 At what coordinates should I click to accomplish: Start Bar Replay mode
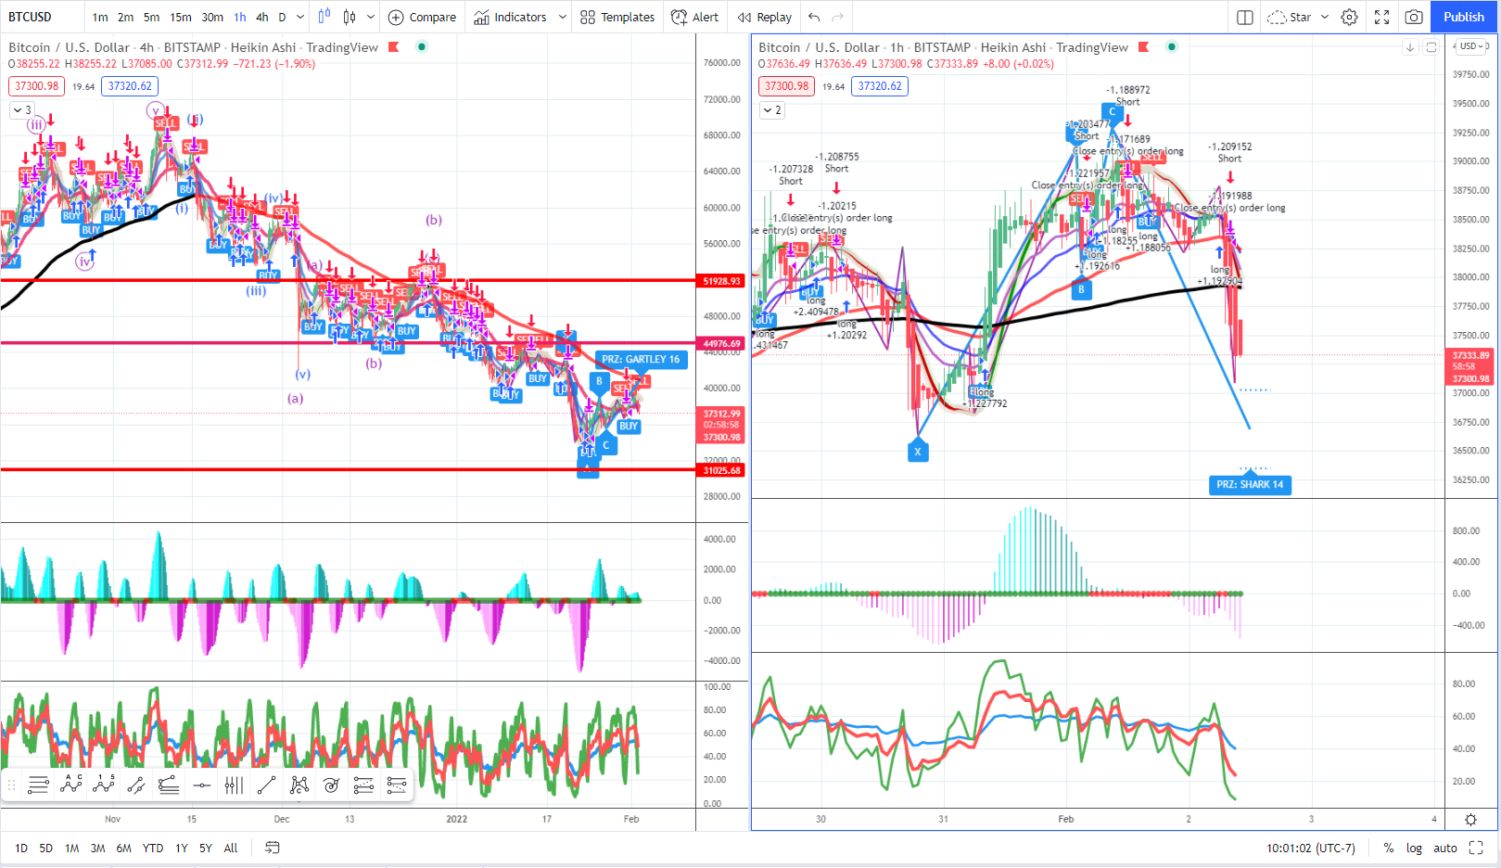(765, 17)
